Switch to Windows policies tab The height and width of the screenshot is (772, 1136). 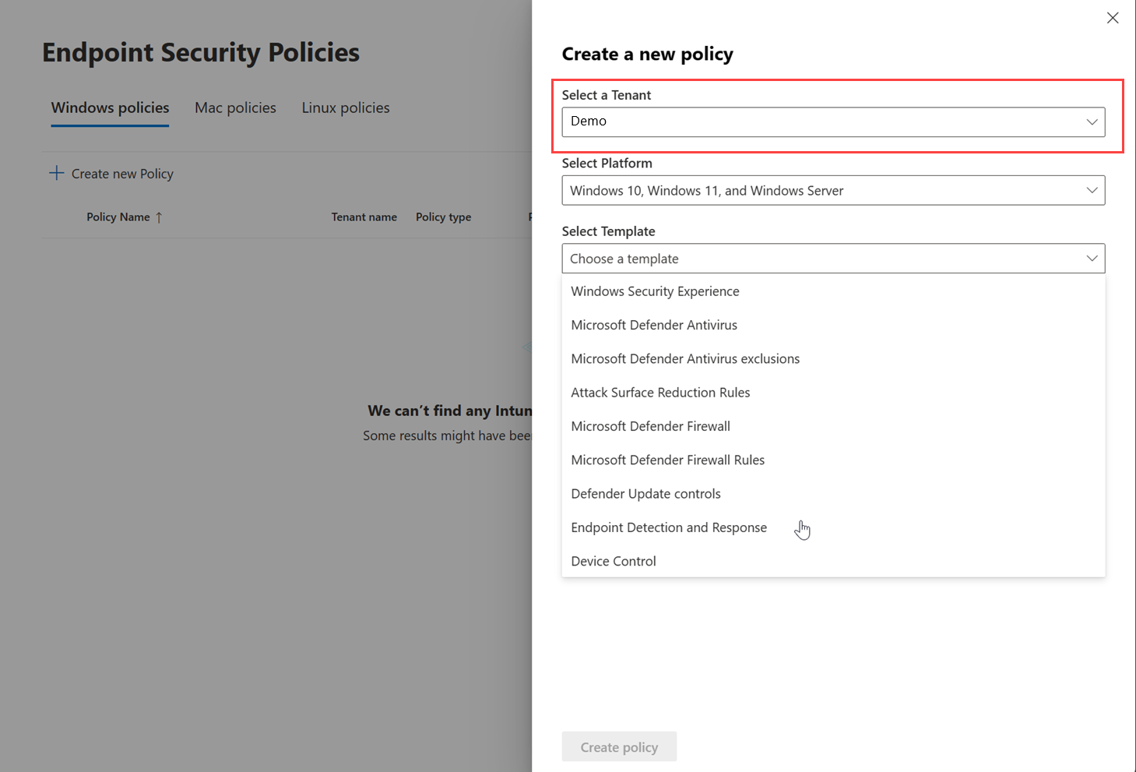pos(110,108)
